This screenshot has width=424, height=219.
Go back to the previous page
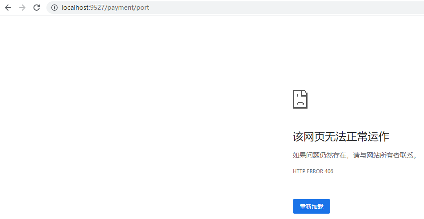[8, 8]
